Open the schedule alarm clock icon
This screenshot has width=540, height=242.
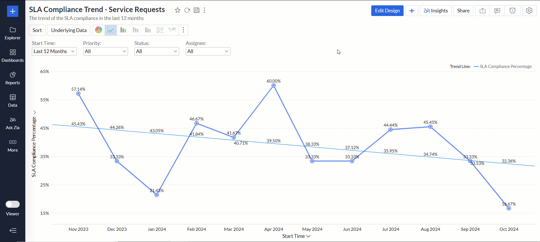[512, 11]
